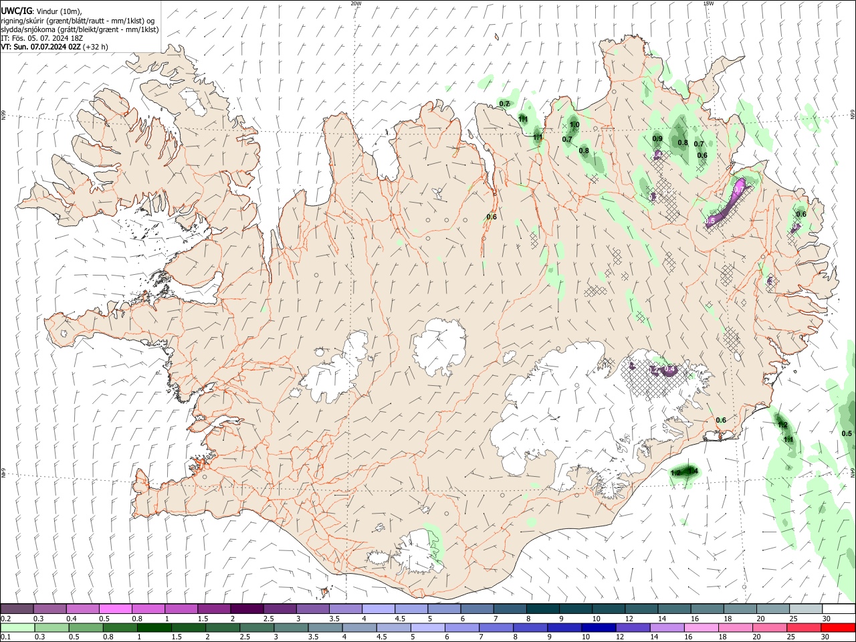Image resolution: width=856 pixels, height=642 pixels.
Task: Pick the light pink 16 rain legend swatch
Action: coord(701,627)
